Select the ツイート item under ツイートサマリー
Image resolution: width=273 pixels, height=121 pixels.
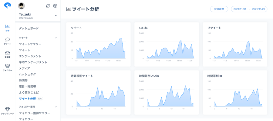[x=24, y=50]
